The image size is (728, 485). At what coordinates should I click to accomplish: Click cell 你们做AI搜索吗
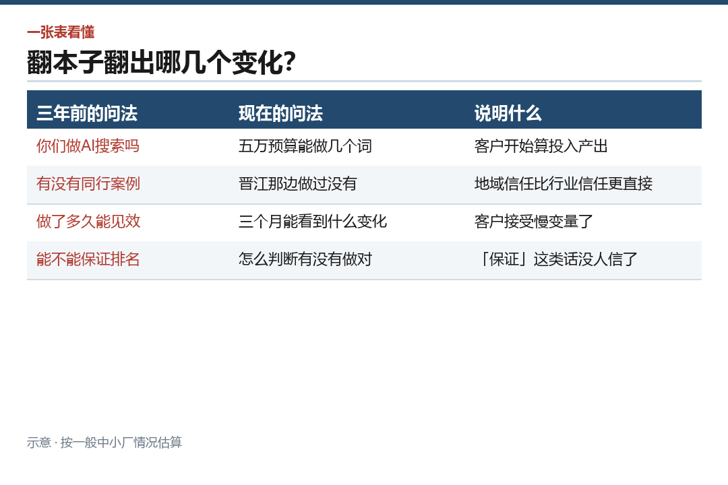88,146
